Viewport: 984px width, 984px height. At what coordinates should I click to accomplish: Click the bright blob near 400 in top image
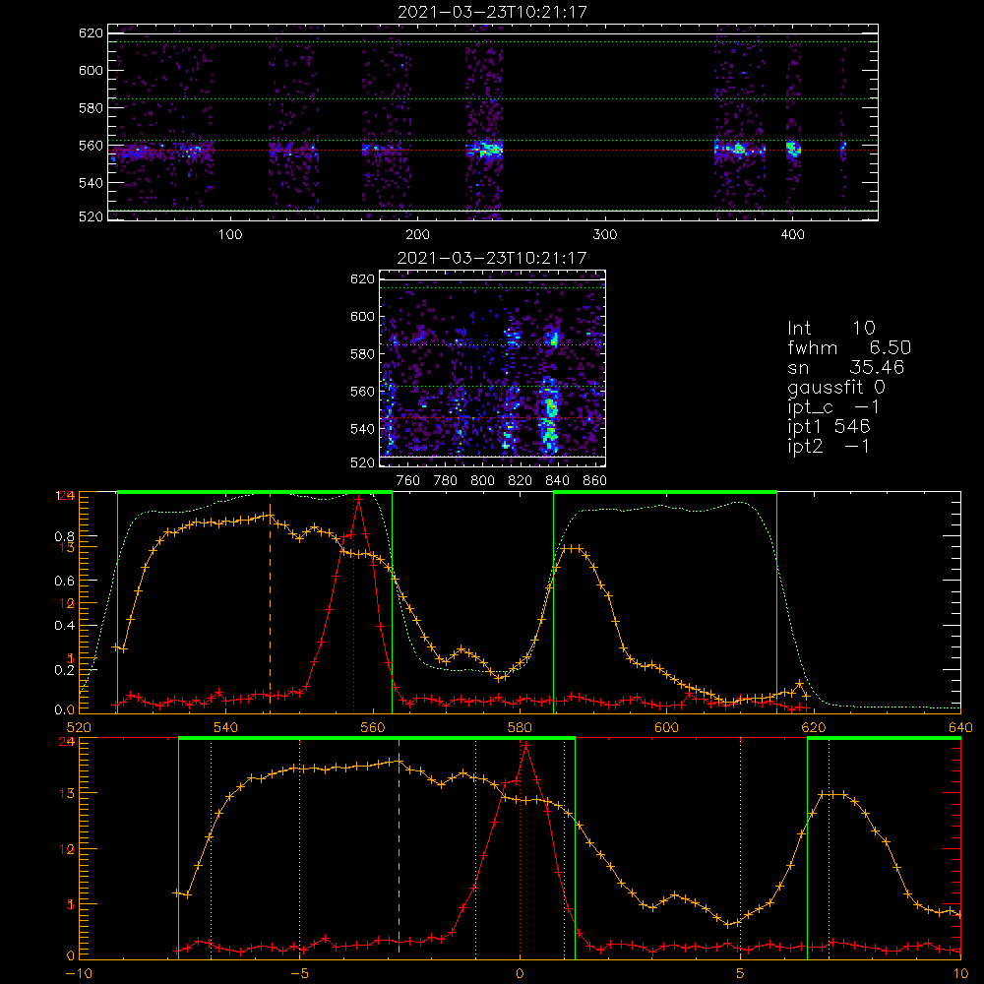[793, 150]
